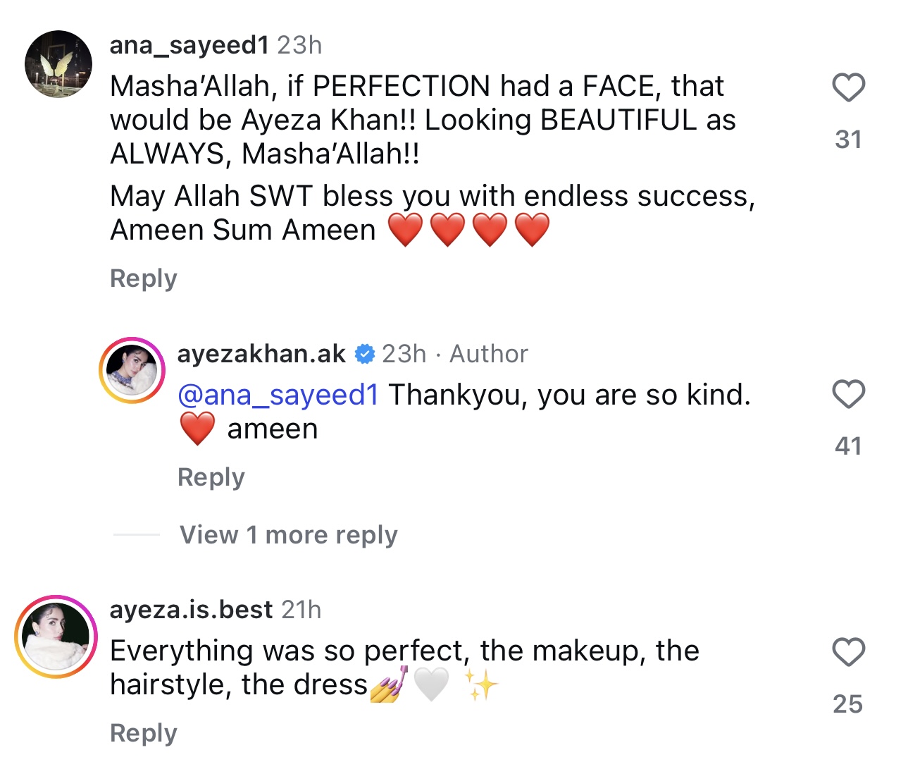Tap the 21h timestamp on ayeza.is.best's comment

301,610
